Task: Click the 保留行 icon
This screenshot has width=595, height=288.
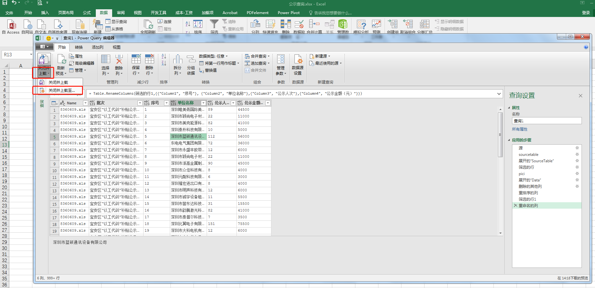Action: point(136,59)
